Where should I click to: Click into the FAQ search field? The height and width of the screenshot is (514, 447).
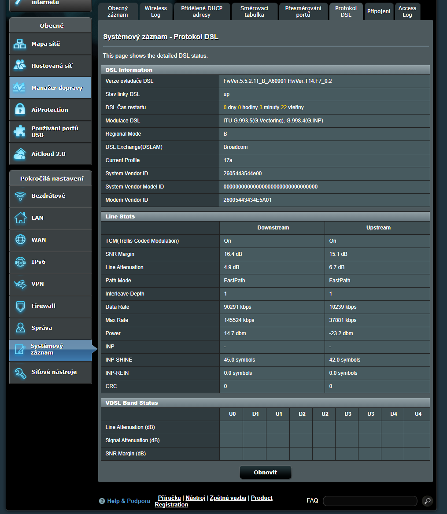point(369,501)
